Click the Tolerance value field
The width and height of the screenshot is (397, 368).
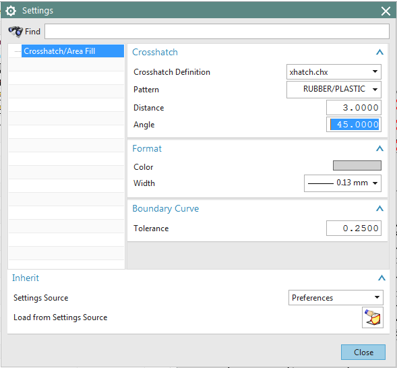354,228
